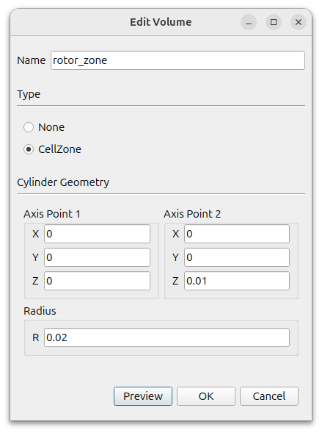Select the CellZone radio button
This screenshot has height=433, width=322.
point(29,149)
